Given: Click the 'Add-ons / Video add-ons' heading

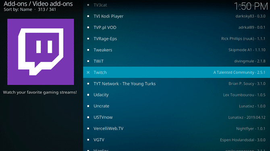Looking at the screenshot, I should [x=38, y=4].
